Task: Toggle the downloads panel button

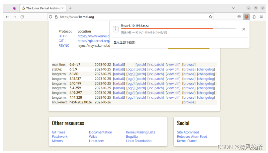Action: 246,17
